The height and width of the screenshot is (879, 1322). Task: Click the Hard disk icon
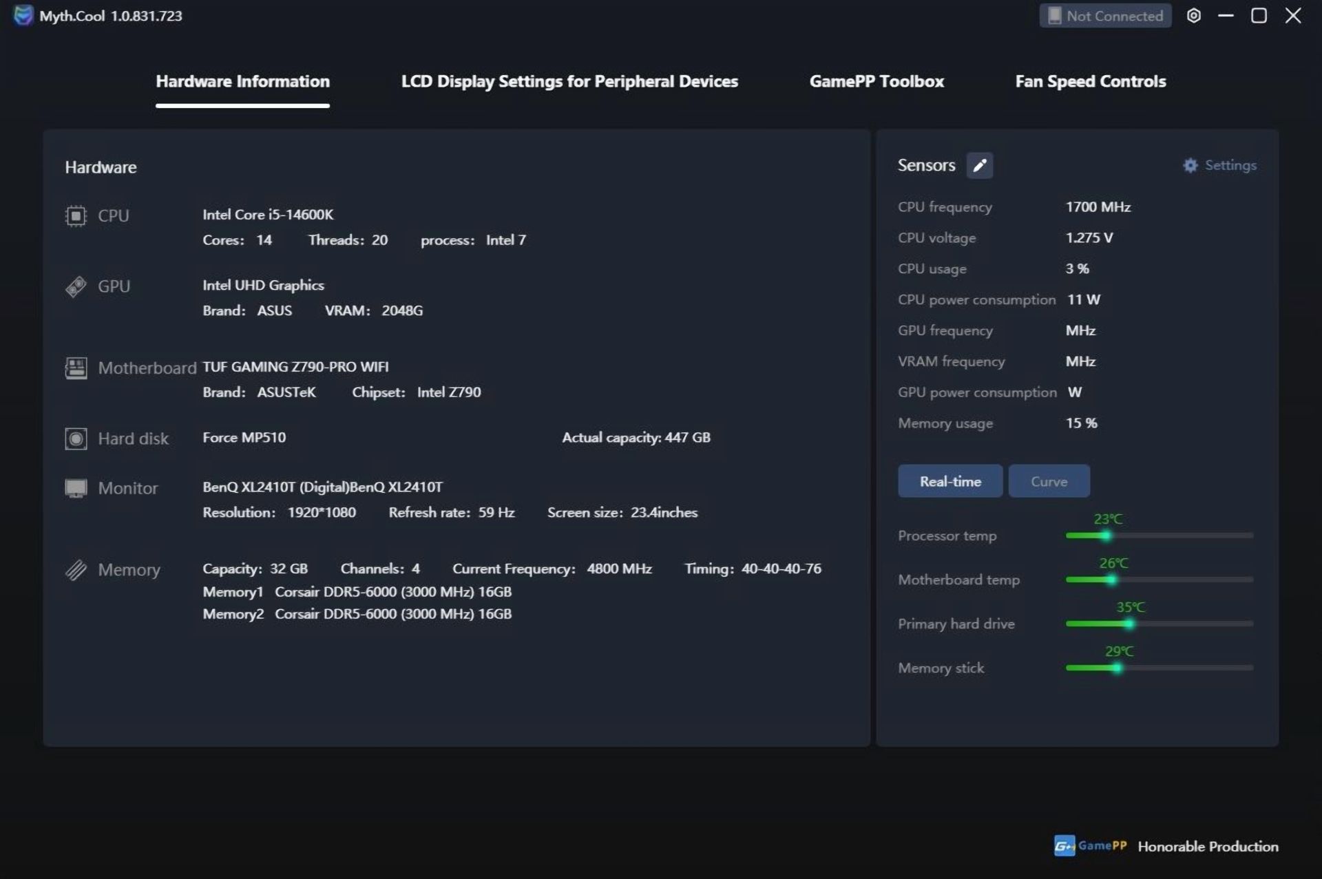76,438
